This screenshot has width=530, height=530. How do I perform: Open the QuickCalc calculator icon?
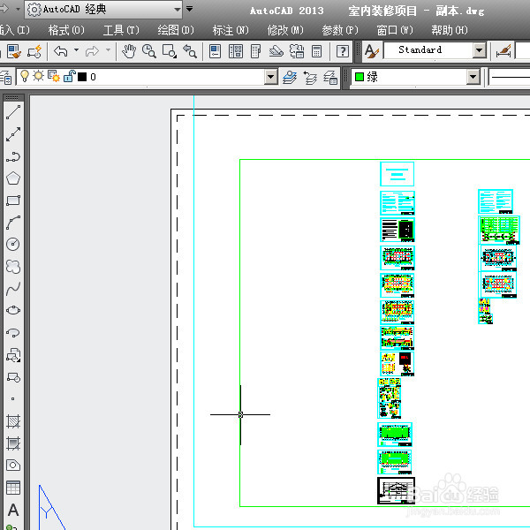tap(317, 51)
